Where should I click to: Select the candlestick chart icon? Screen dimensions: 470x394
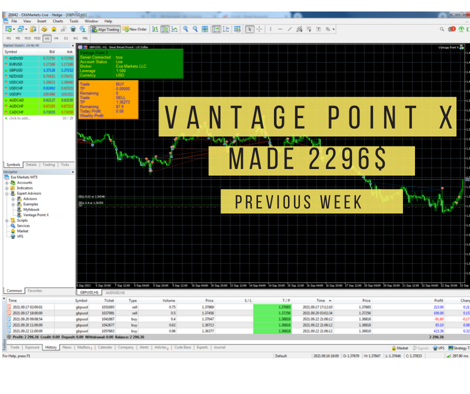(x=166, y=29)
